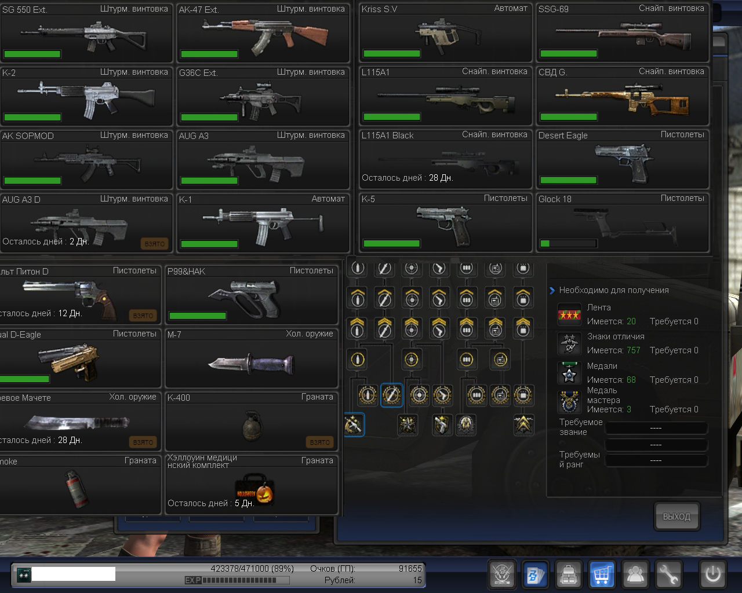This screenshot has width=742, height=593.
Task: Select the triple-chevron pistol skill icon
Action: pyautogui.click(x=439, y=328)
